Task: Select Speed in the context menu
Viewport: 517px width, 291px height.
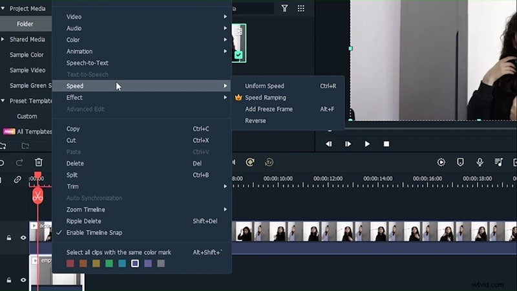Action: [142, 86]
